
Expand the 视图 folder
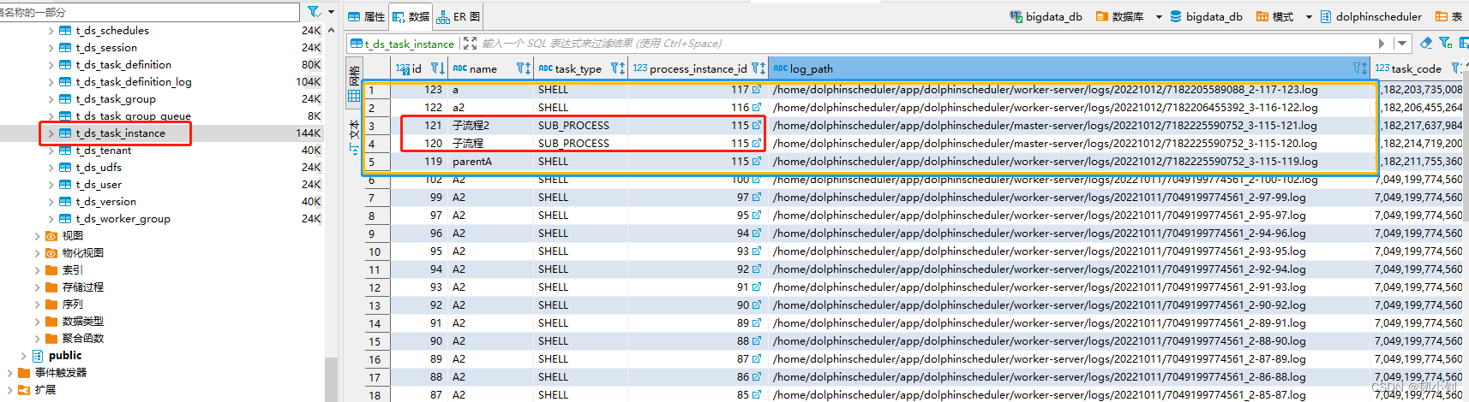[38, 236]
